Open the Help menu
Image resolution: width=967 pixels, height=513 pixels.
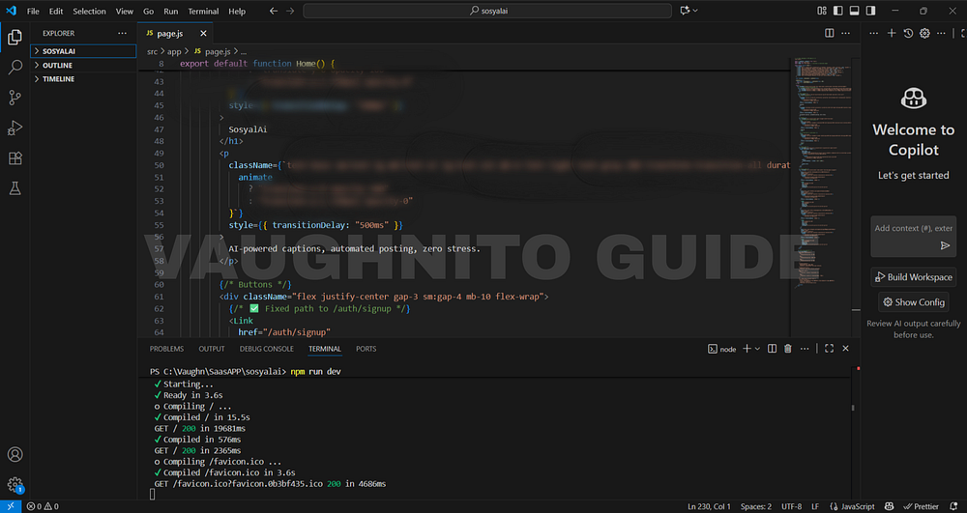pyautogui.click(x=237, y=11)
